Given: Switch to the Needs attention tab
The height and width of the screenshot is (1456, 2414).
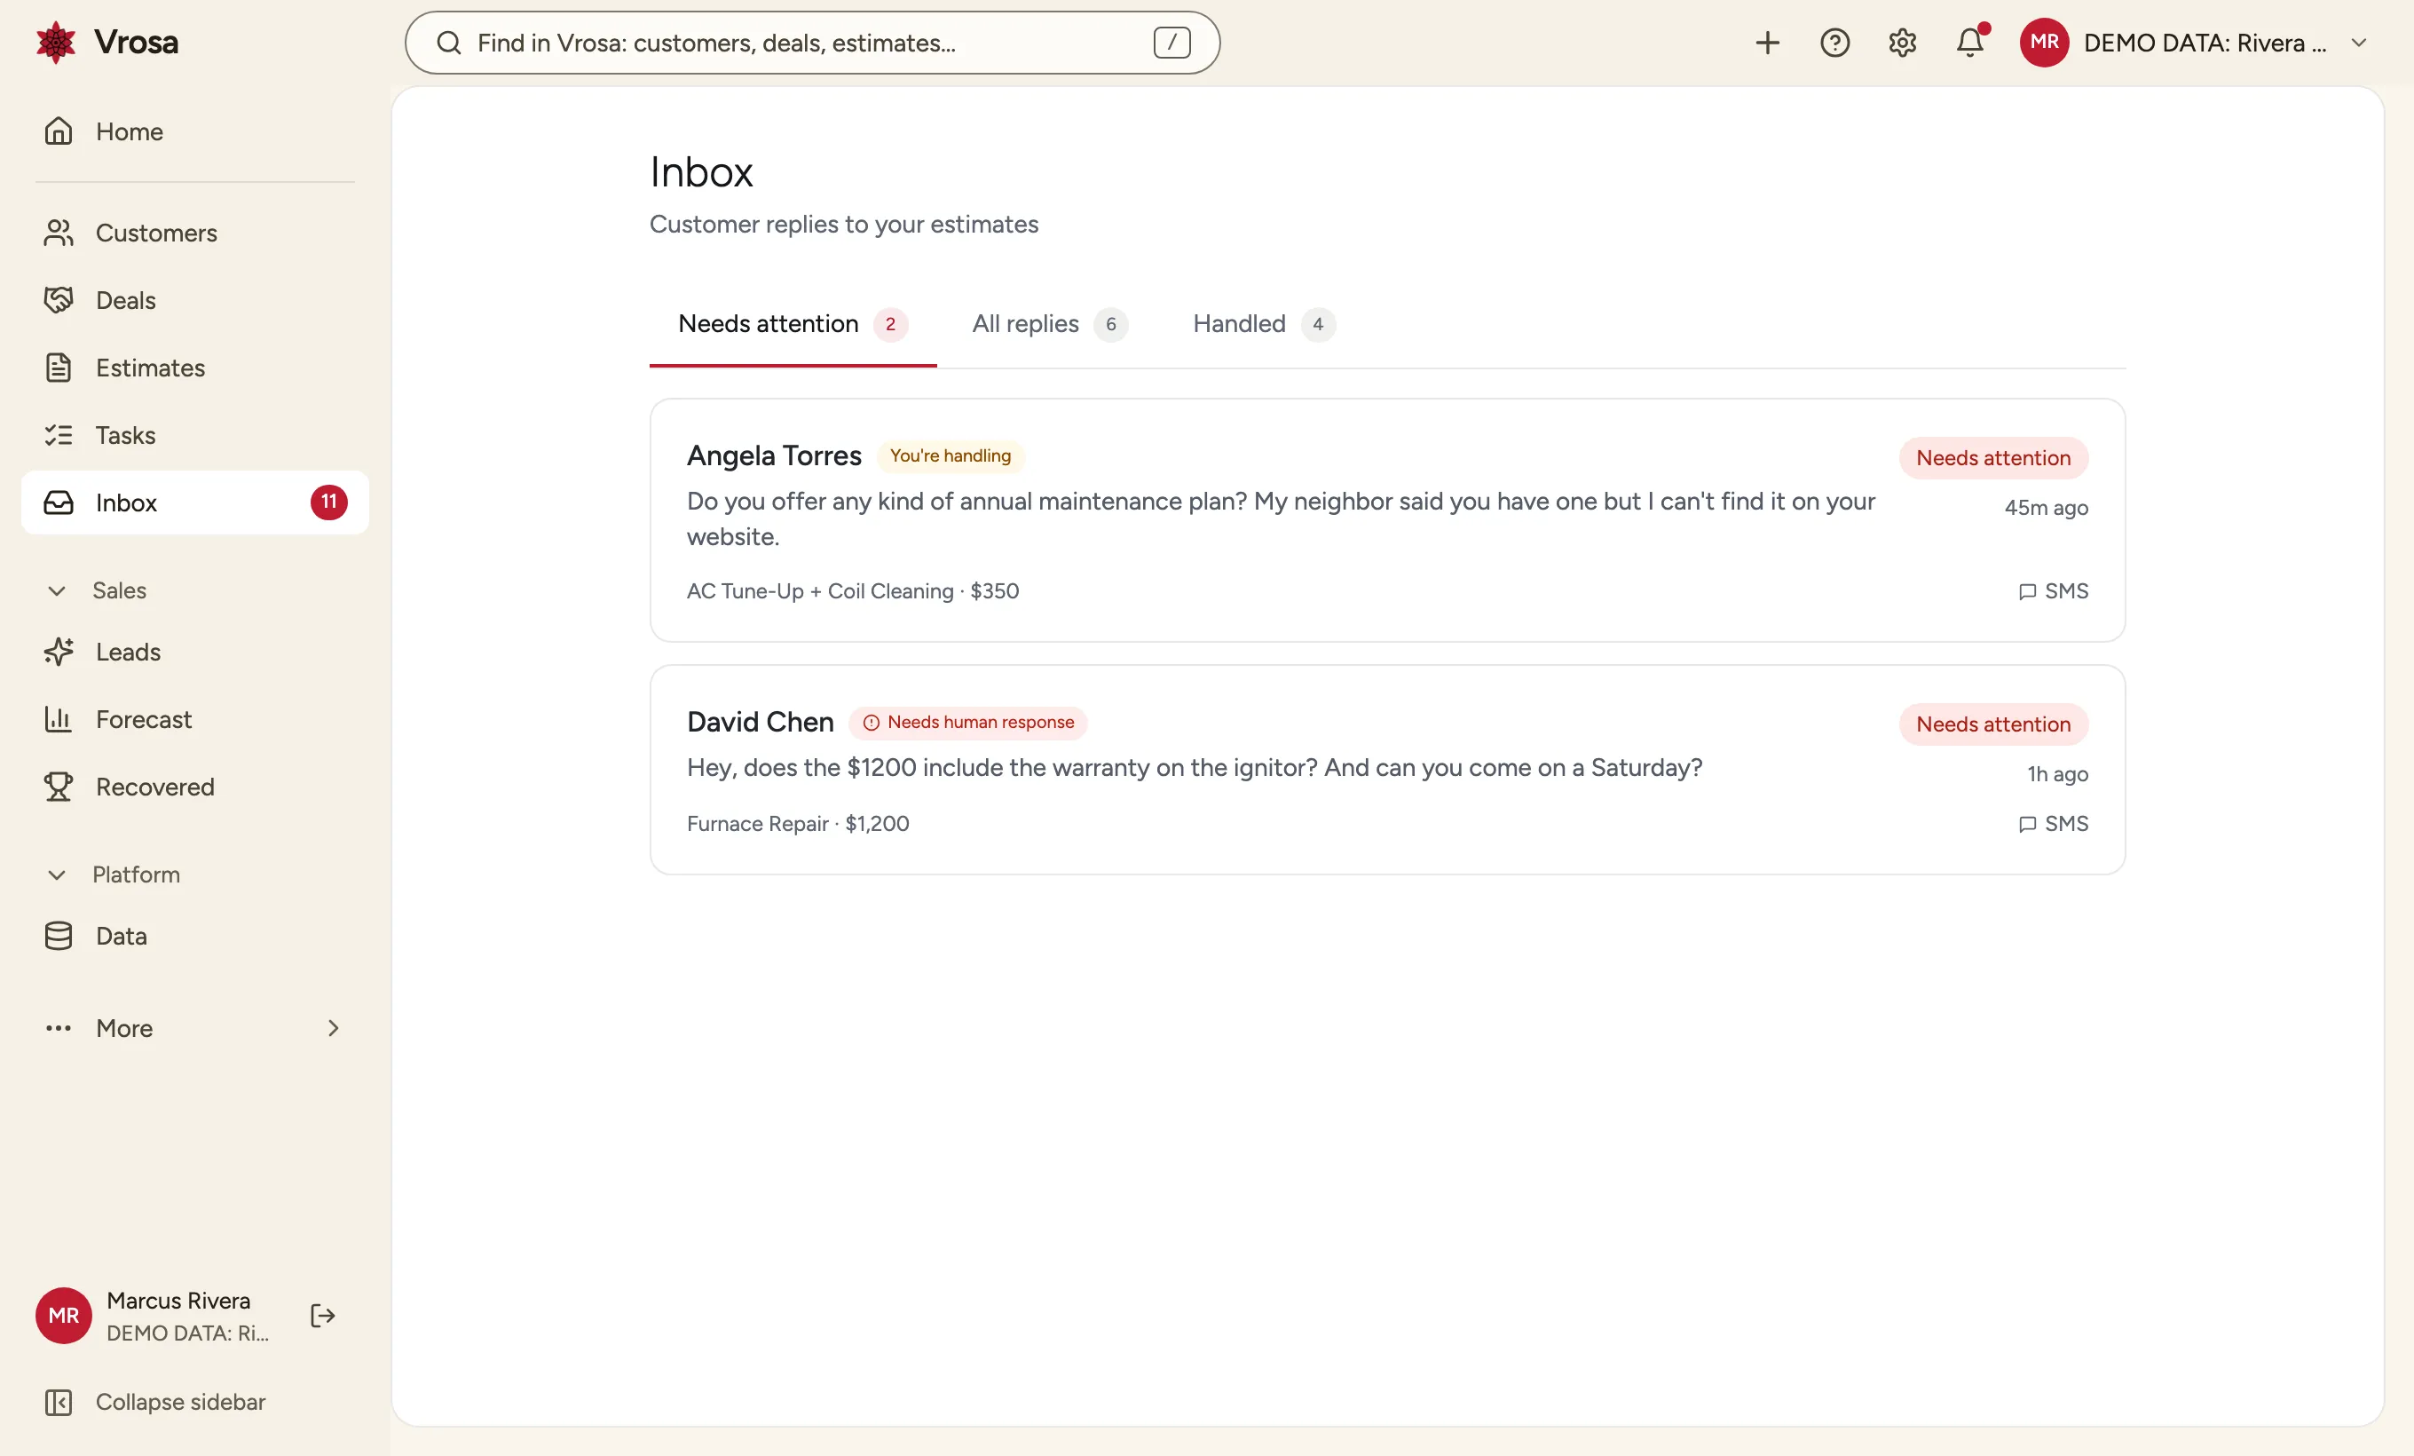Looking at the screenshot, I should pyautogui.click(x=793, y=323).
